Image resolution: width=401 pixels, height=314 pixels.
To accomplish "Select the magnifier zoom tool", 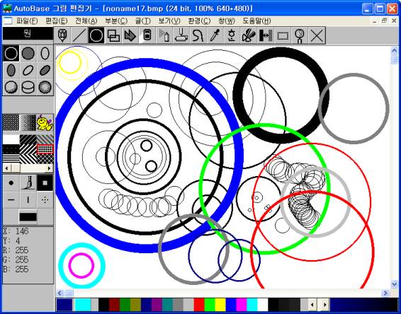I will point(300,35).
